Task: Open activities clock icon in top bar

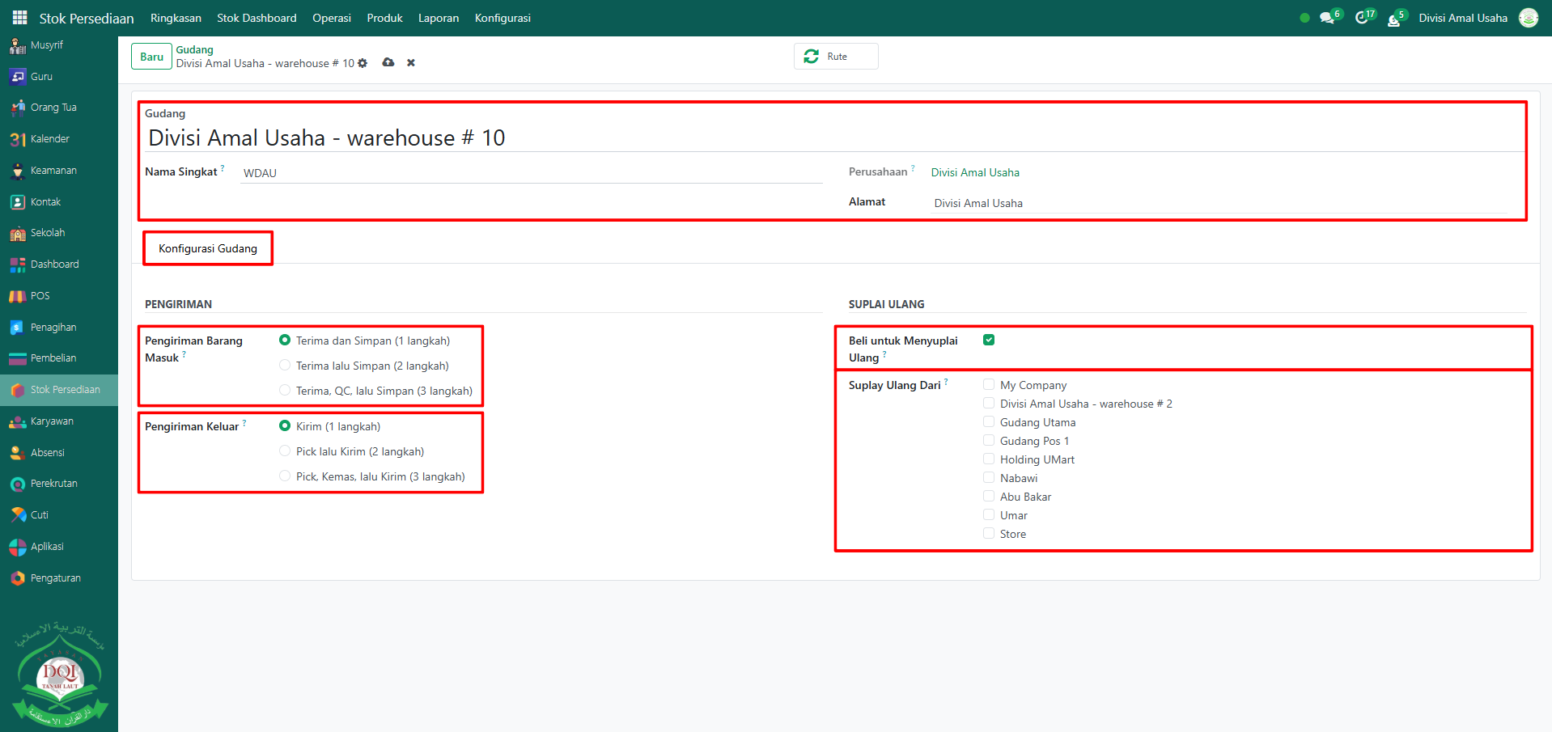Action: pyautogui.click(x=1362, y=18)
